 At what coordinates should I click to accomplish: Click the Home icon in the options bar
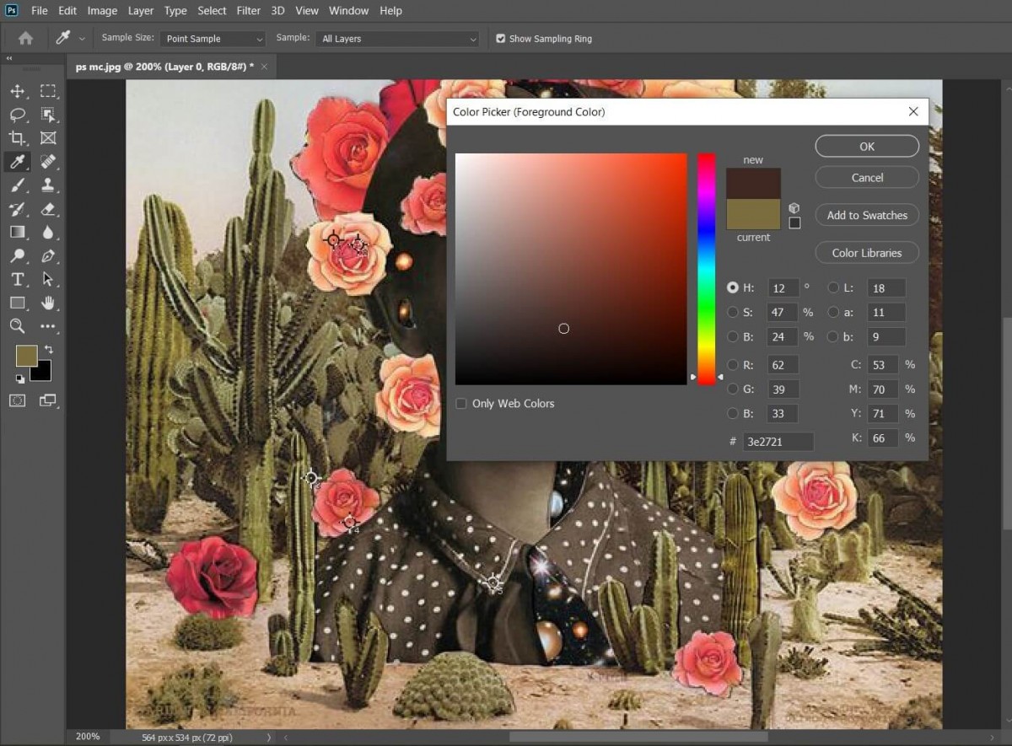point(24,38)
